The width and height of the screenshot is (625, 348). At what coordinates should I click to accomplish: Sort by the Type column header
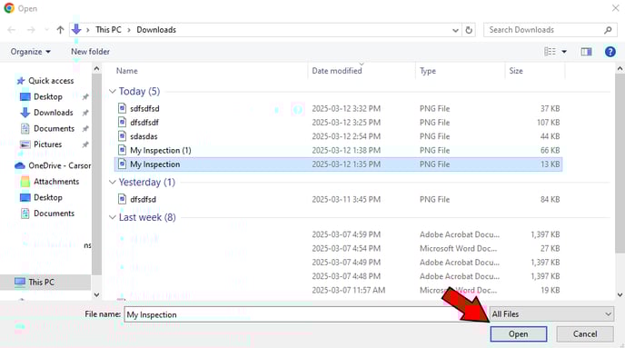click(428, 71)
